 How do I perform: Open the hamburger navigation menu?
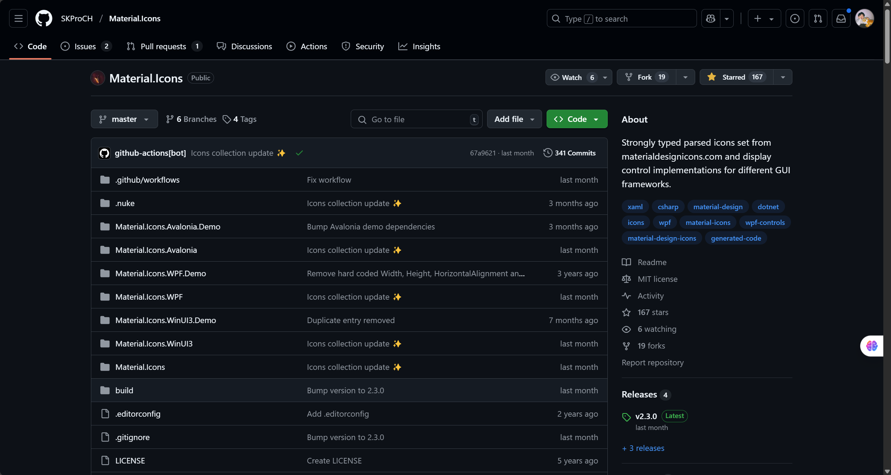click(x=18, y=18)
